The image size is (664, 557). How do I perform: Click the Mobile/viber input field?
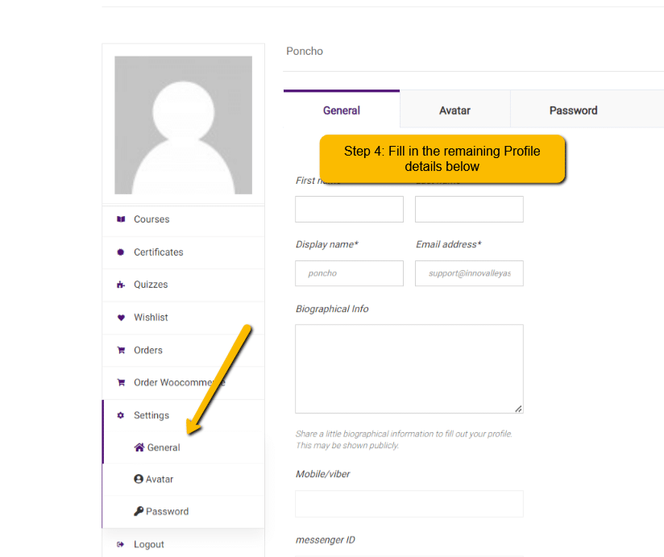(409, 504)
